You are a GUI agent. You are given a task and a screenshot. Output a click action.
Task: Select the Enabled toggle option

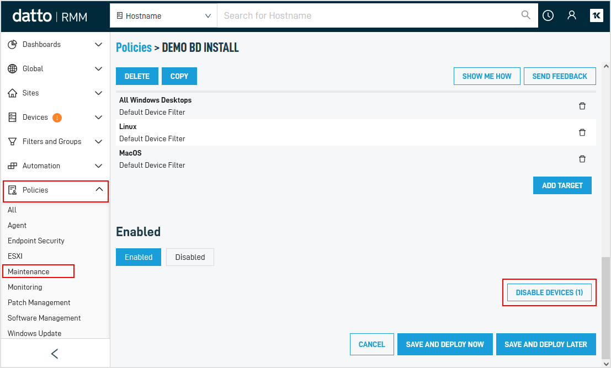pos(138,257)
